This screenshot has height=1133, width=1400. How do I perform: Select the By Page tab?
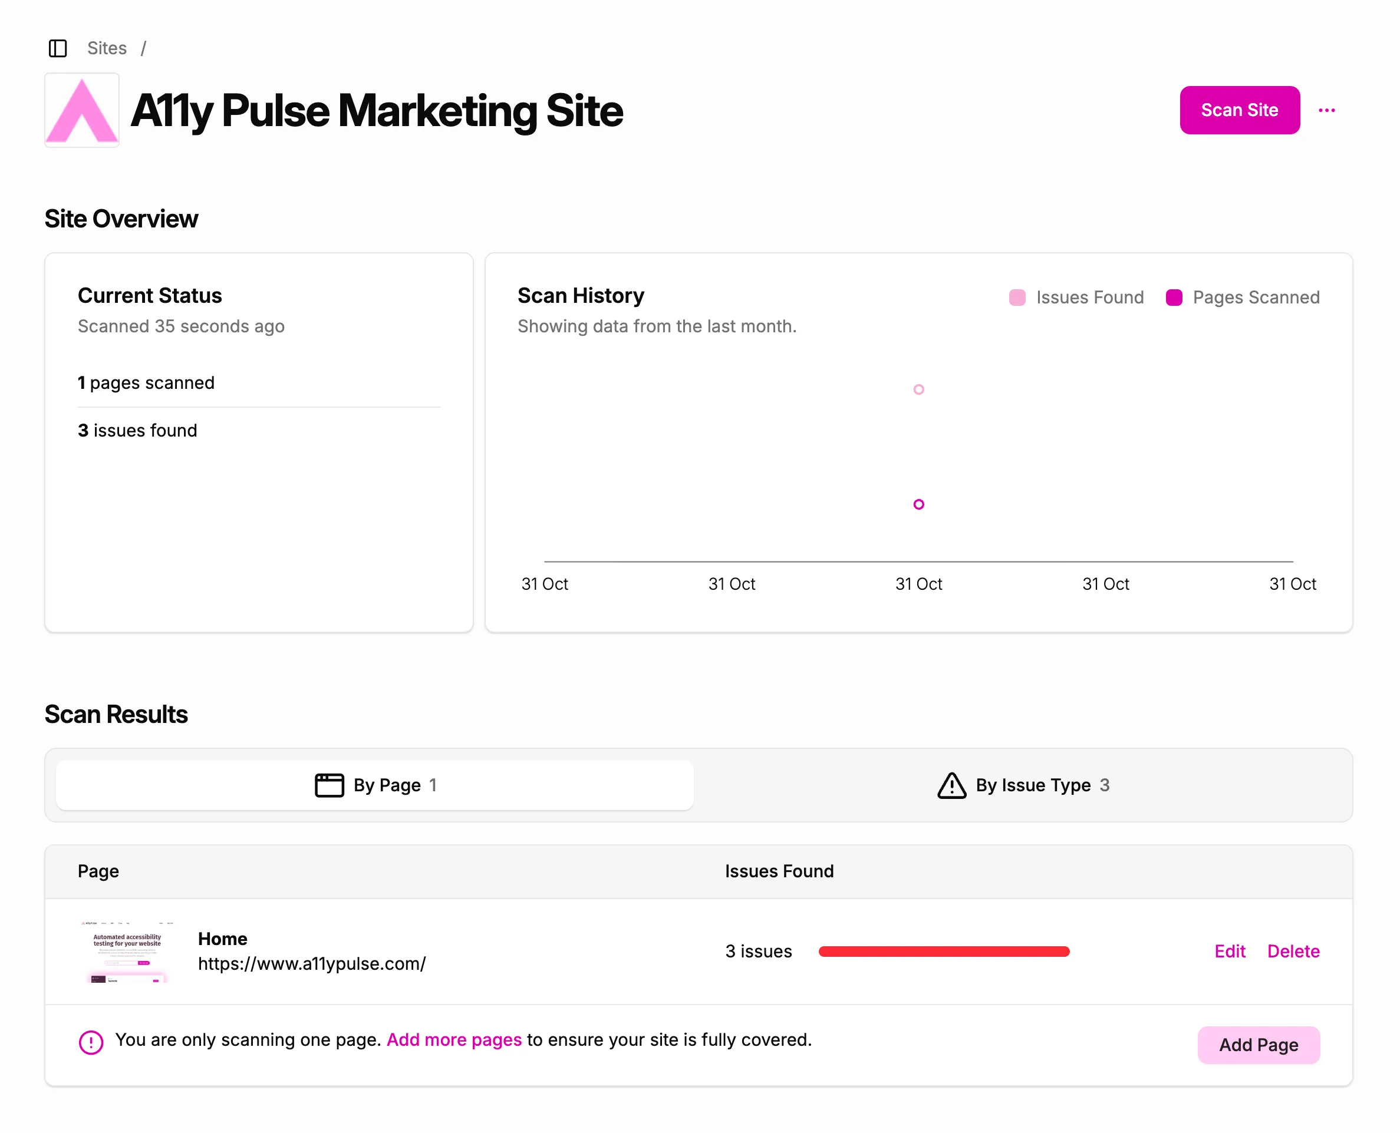pyautogui.click(x=374, y=785)
